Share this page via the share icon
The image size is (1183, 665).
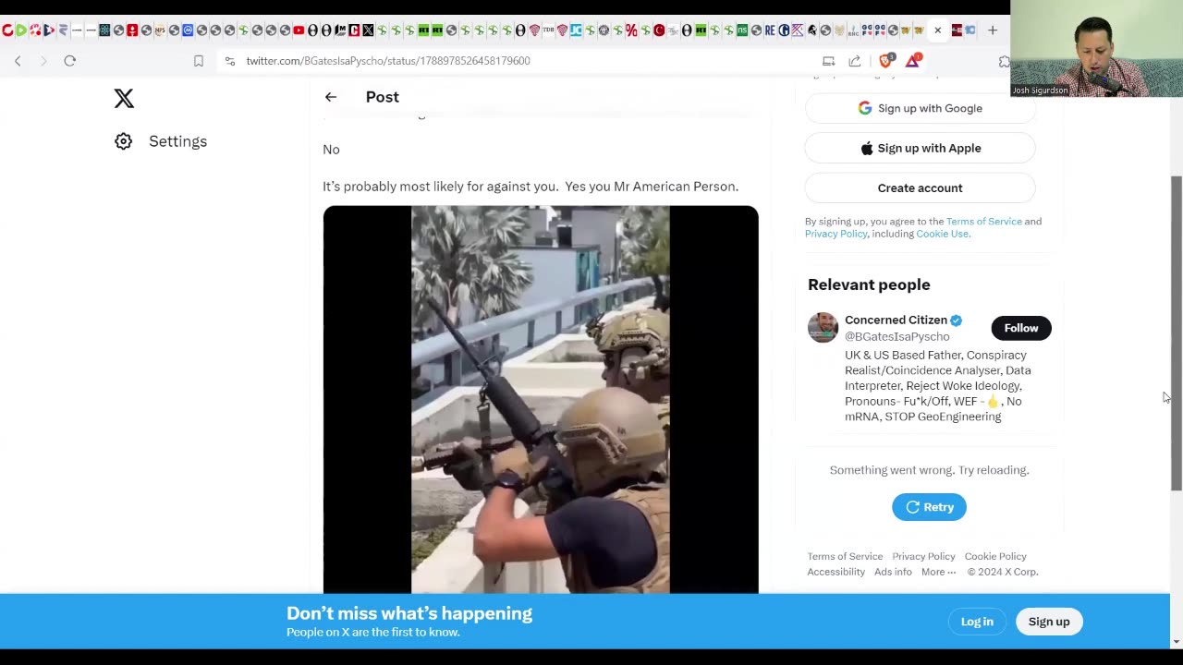click(x=855, y=61)
